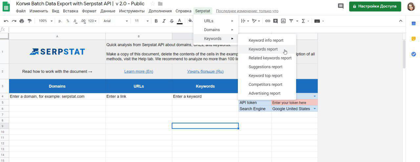
Task: Click the Последнее изменение link
Action: pos(247,11)
